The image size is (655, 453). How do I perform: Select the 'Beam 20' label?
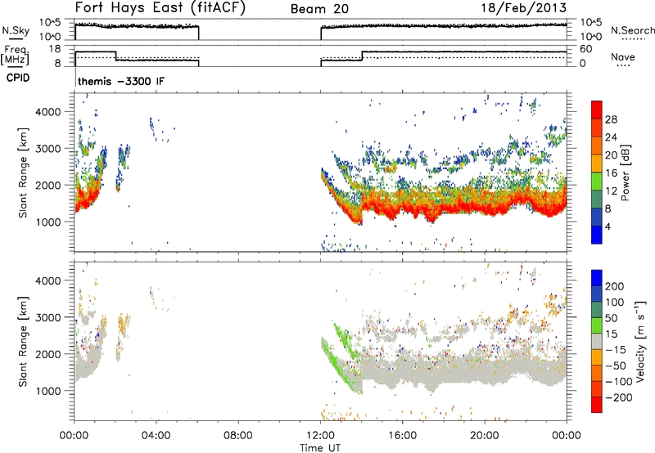[x=319, y=9]
